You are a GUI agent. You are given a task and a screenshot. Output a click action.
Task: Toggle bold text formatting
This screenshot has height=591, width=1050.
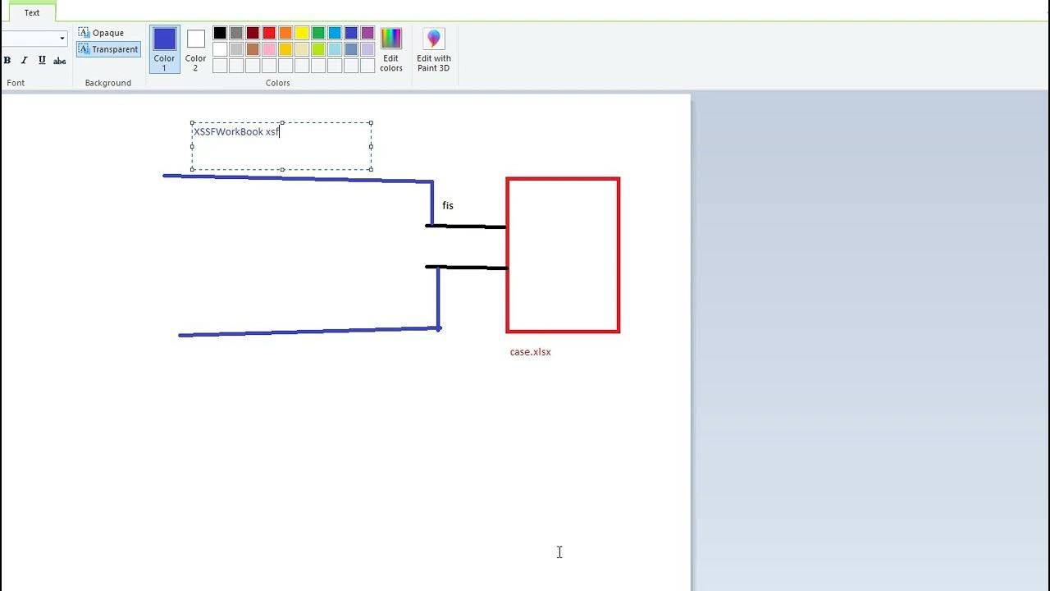click(7, 61)
